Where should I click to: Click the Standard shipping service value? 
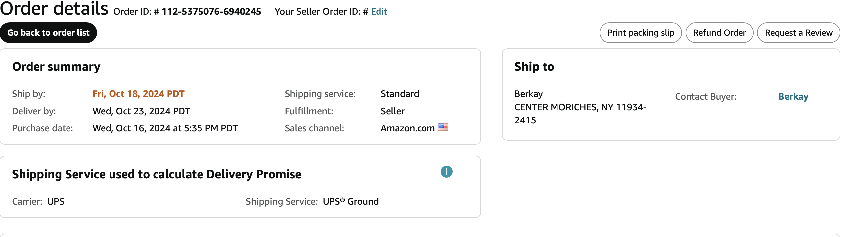[x=400, y=94]
